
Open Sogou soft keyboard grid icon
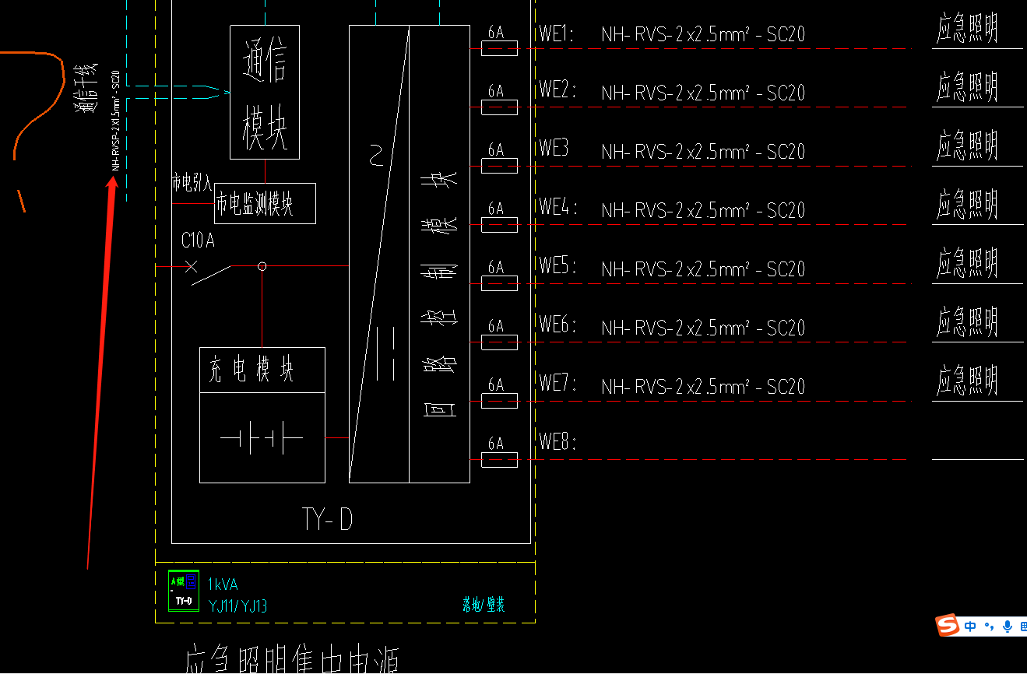(x=1022, y=626)
